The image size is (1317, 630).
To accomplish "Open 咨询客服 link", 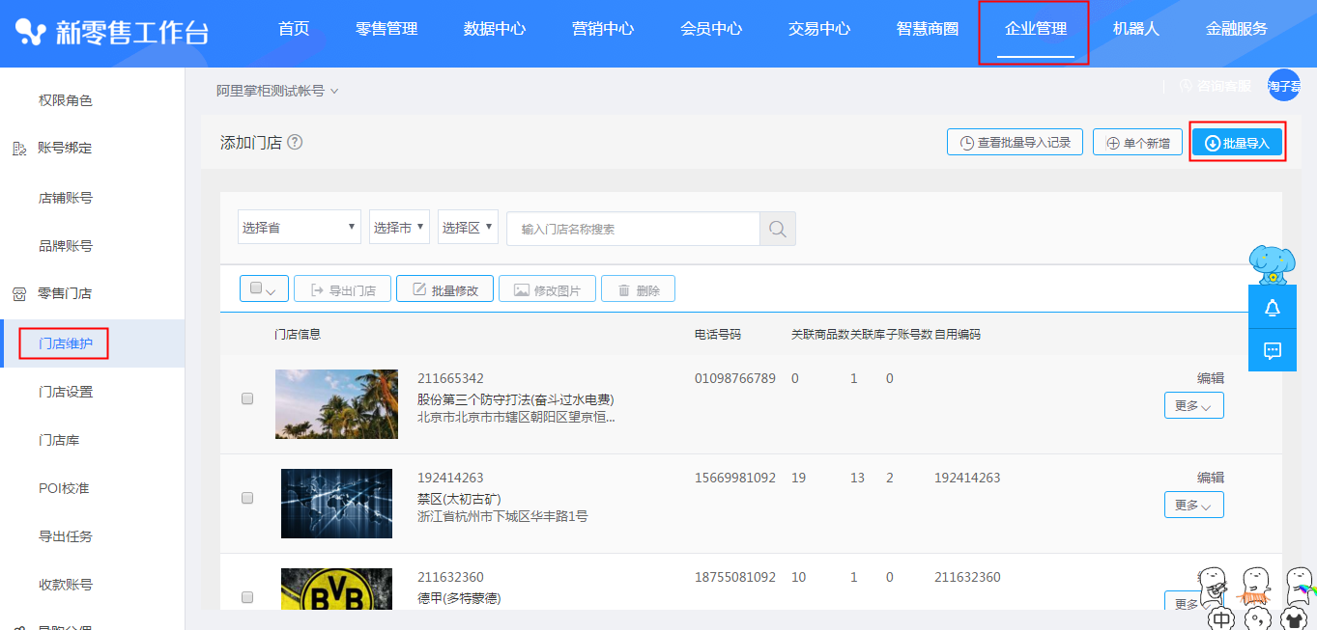I will tap(1216, 85).
